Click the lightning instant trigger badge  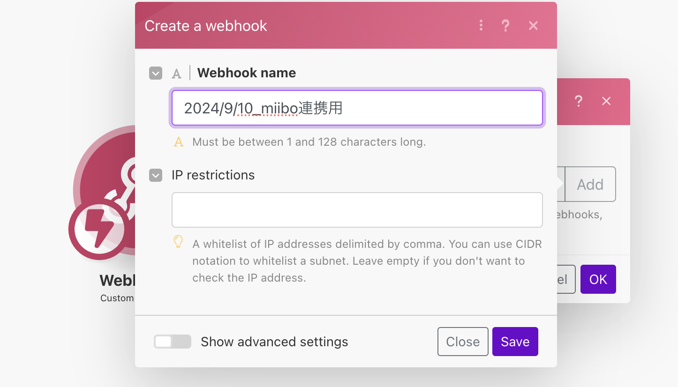click(98, 230)
